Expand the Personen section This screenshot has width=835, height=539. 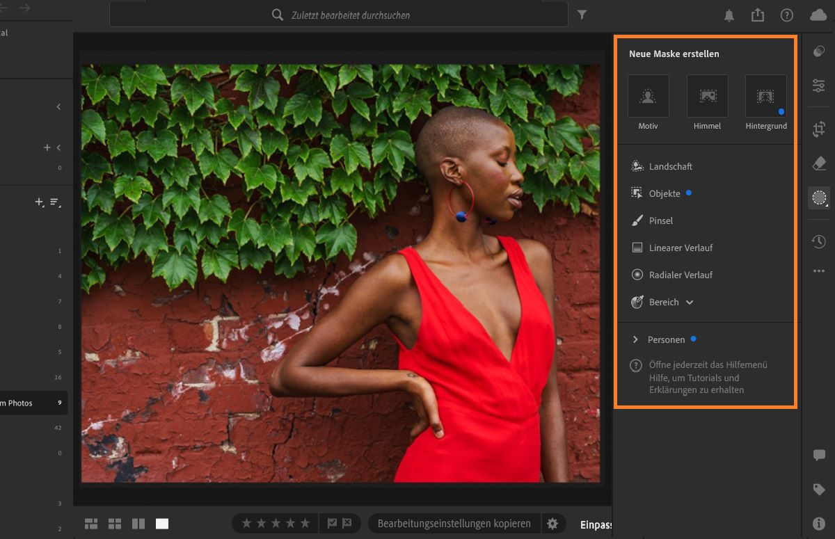[x=635, y=339]
